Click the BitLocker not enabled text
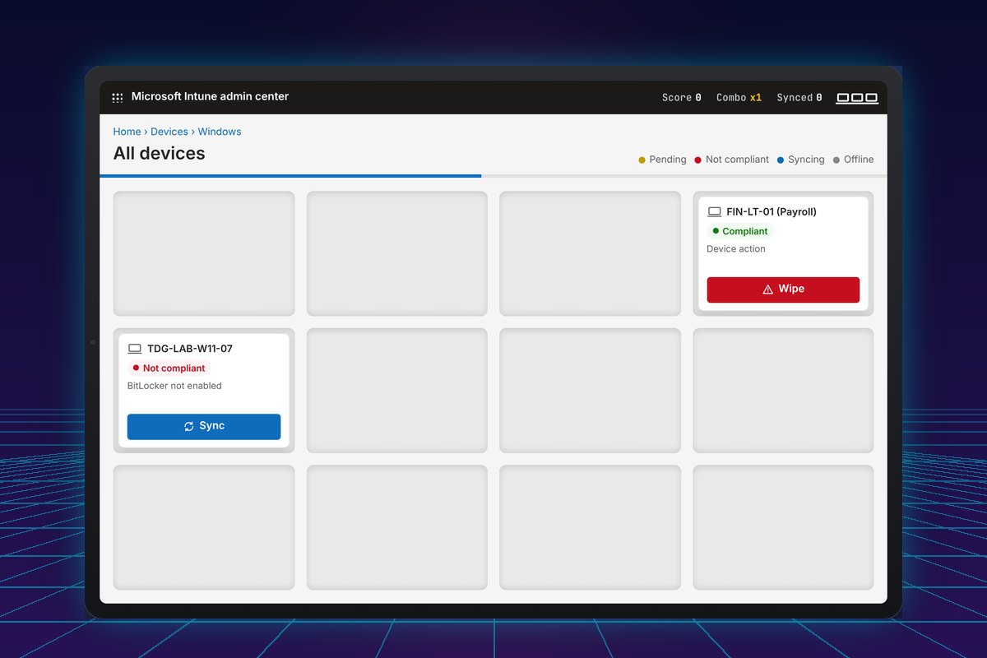The image size is (987, 658). pyautogui.click(x=174, y=386)
